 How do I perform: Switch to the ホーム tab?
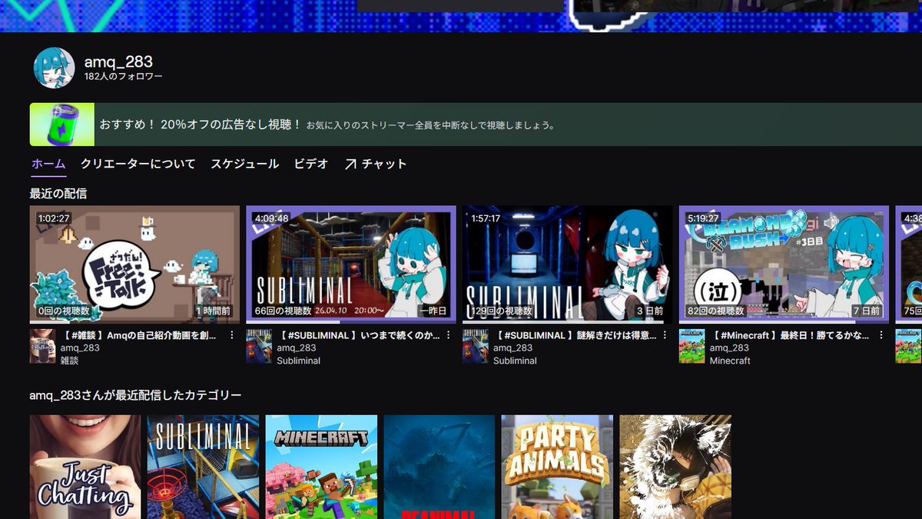tap(48, 164)
